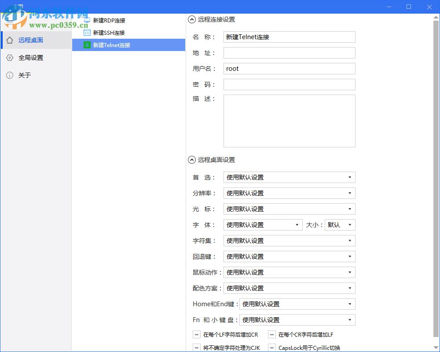
Task: Enable 在每个LF字符后增加CR option
Action: [196, 334]
